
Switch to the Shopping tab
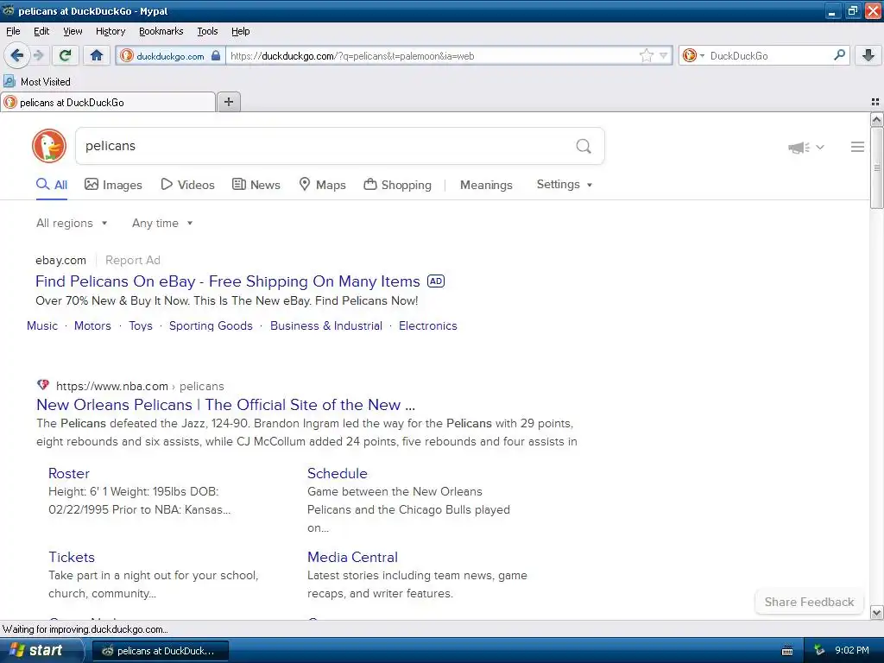(x=397, y=185)
